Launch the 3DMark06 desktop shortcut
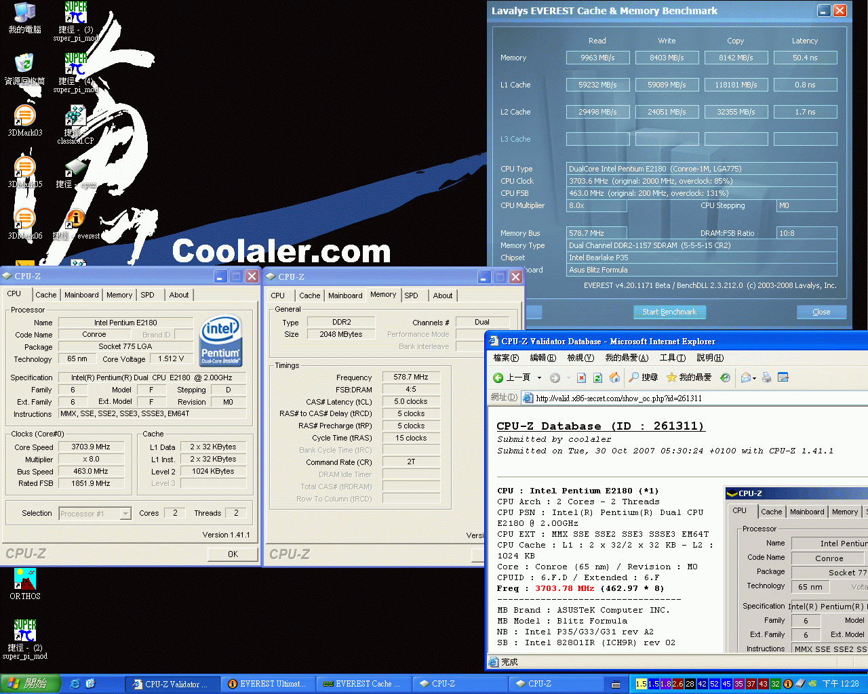This screenshot has width=868, height=694. click(x=24, y=224)
